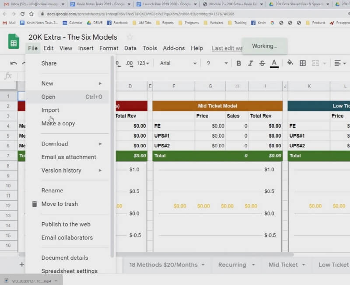Open Mid Ticket sheet tab dropdown arrow

coord(304,265)
